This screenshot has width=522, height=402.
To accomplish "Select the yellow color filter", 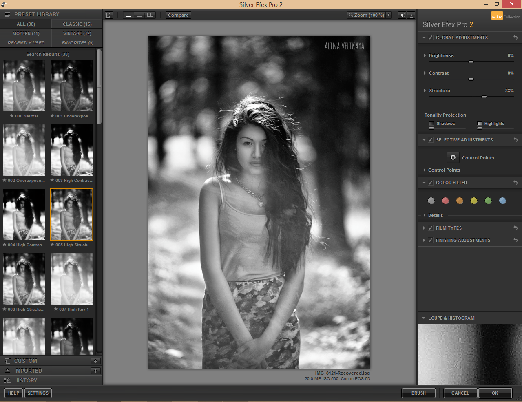I will (x=474, y=201).
